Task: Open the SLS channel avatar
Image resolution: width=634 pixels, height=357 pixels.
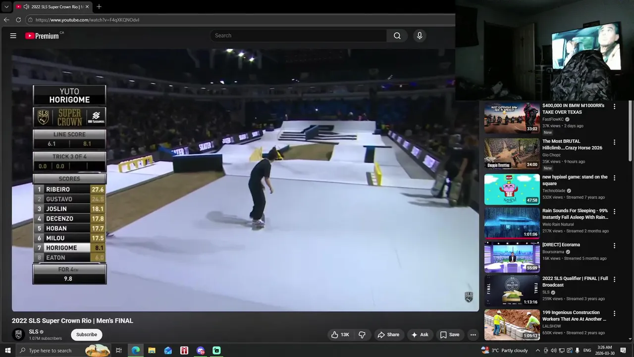Action: click(18, 335)
